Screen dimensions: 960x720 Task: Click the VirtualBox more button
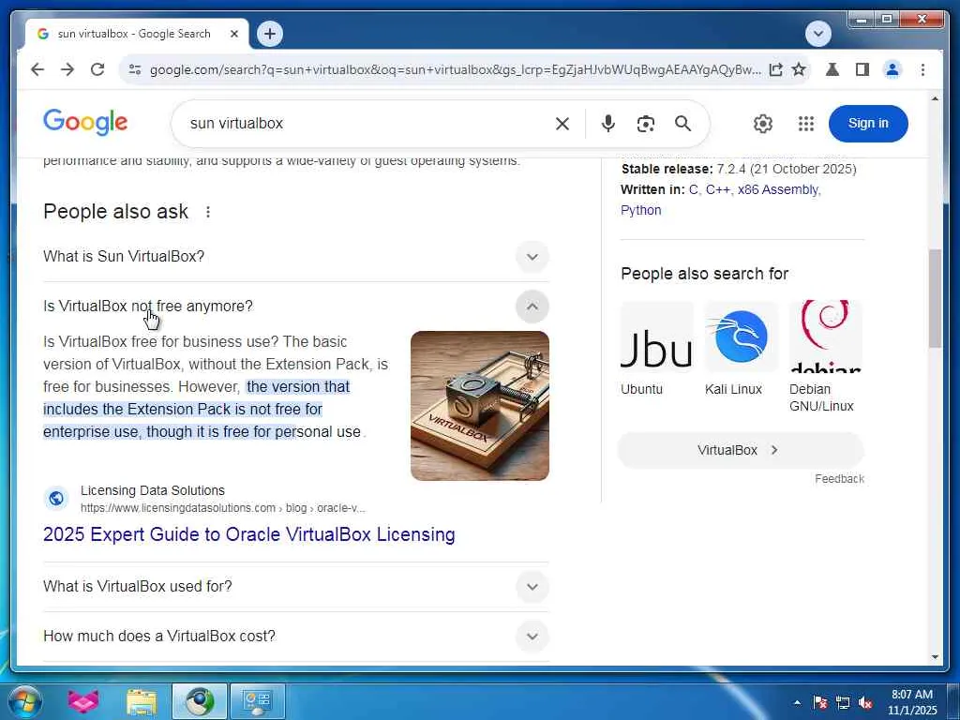[x=741, y=450]
